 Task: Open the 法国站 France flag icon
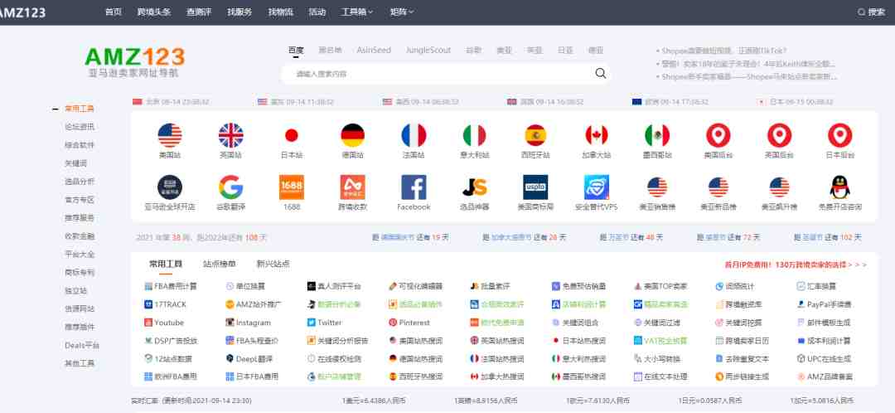point(414,135)
